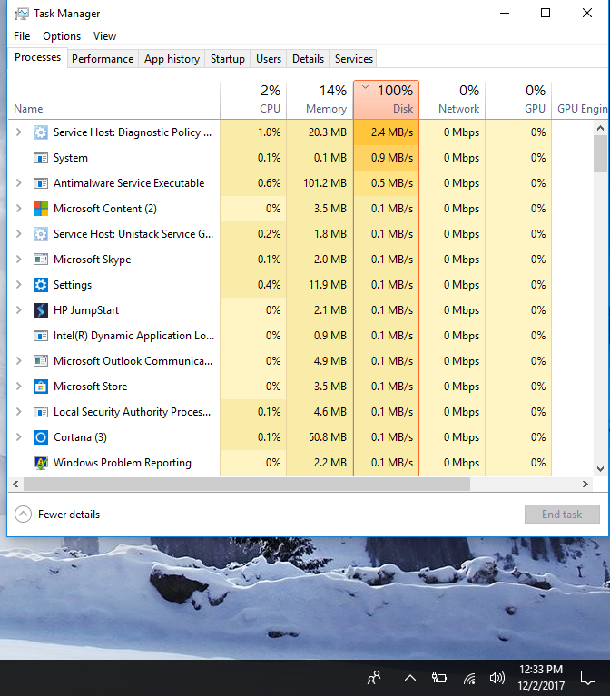The width and height of the screenshot is (610, 696).
Task: Expand Service Host: Diagnostic Policy group
Action: click(19, 132)
